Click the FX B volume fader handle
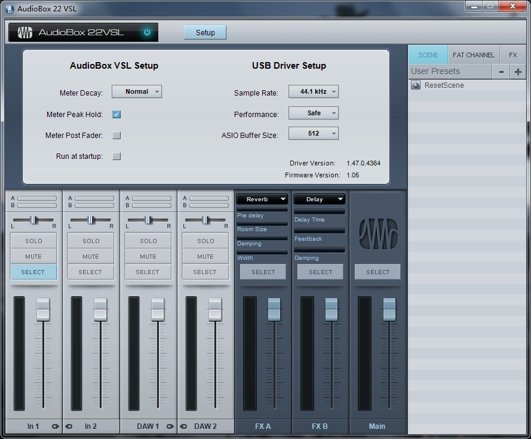The width and height of the screenshot is (531, 439). click(332, 309)
